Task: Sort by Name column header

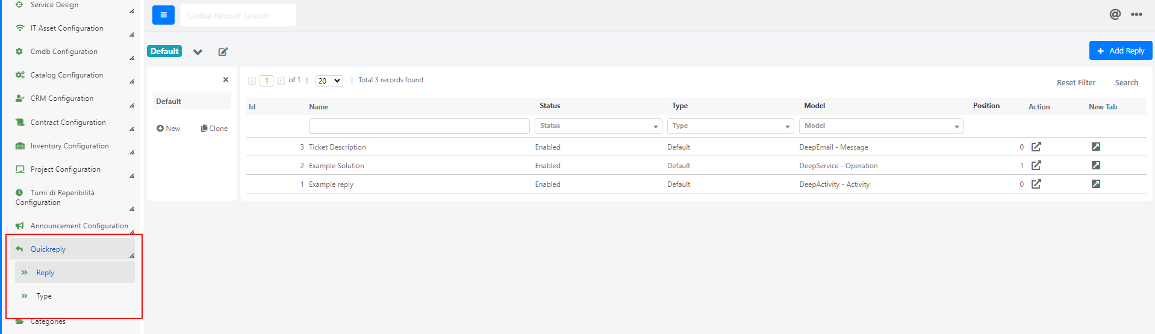Action: click(x=319, y=107)
